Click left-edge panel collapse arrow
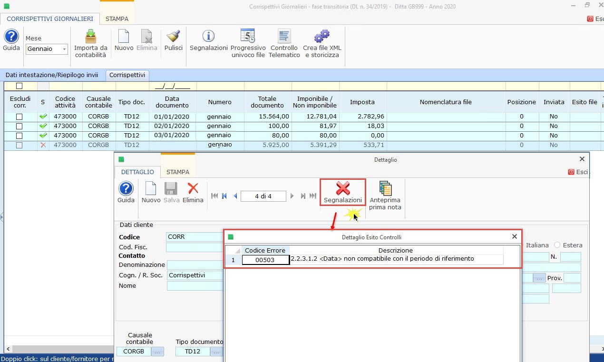The image size is (604, 362). (2, 218)
